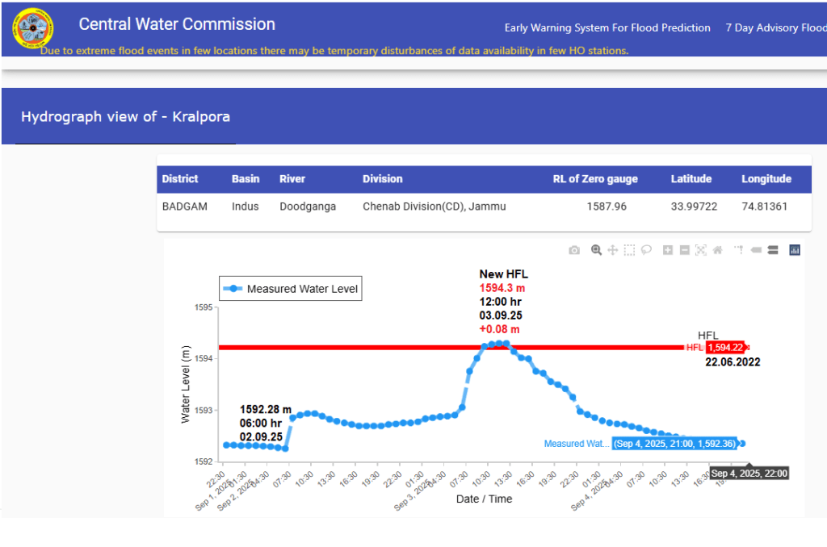Select the Pan tool in chart toolbar
Viewport: 827px width, 547px height.
click(x=613, y=250)
